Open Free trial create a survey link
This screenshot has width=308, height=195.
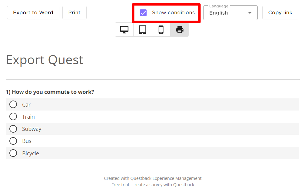pyautogui.click(x=153, y=185)
